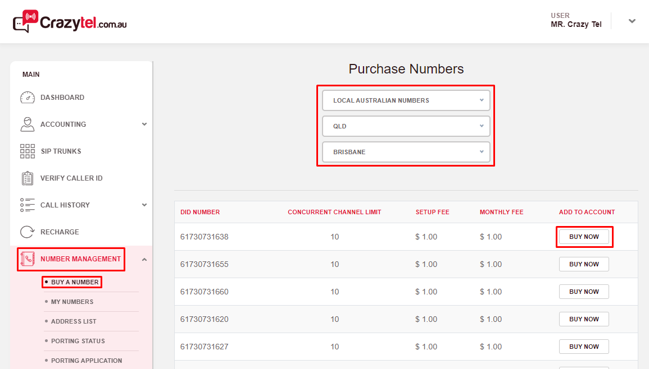649x369 pixels.
Task: Open My Numbers menu item
Action: 72,302
